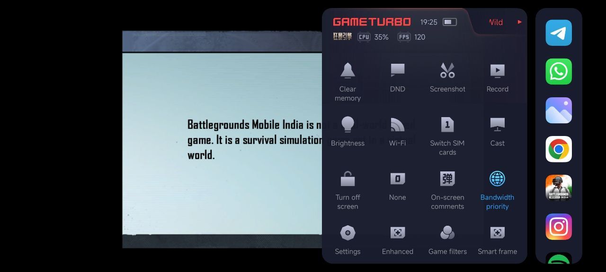This screenshot has width=606, height=272.
Task: Toggle the Enhanced mode option
Action: pos(397,233)
